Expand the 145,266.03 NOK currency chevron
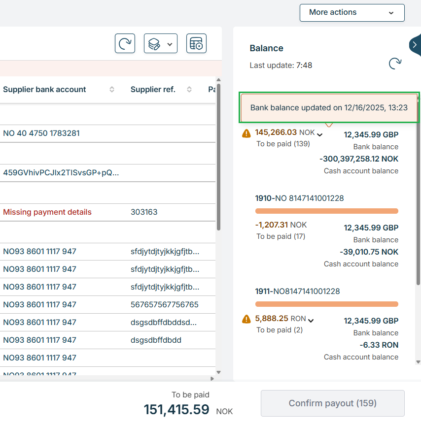 (x=319, y=134)
